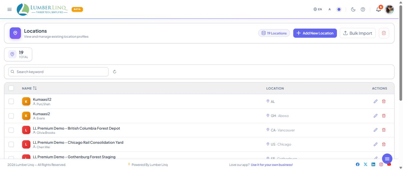Edit British Columbia Forest Depot location
The image size is (403, 170).
[376, 130]
